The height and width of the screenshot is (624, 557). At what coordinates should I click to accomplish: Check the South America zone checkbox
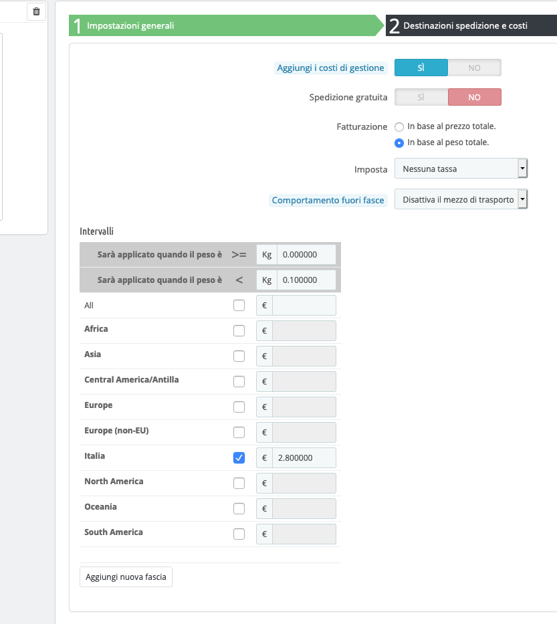pos(239,534)
